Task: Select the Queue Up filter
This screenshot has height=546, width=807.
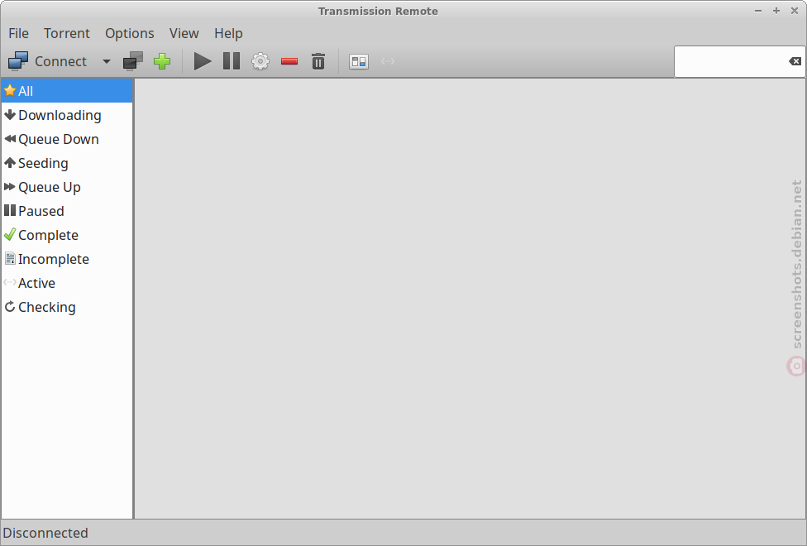Action: 67,188
